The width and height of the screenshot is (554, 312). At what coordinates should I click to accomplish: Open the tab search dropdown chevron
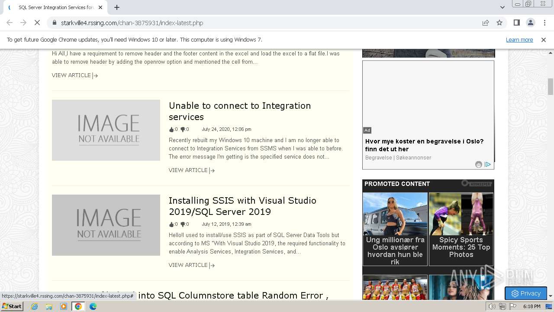(502, 7)
